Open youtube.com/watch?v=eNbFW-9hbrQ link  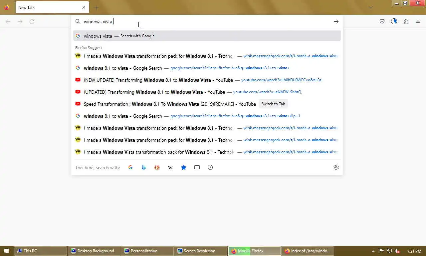click(x=267, y=92)
